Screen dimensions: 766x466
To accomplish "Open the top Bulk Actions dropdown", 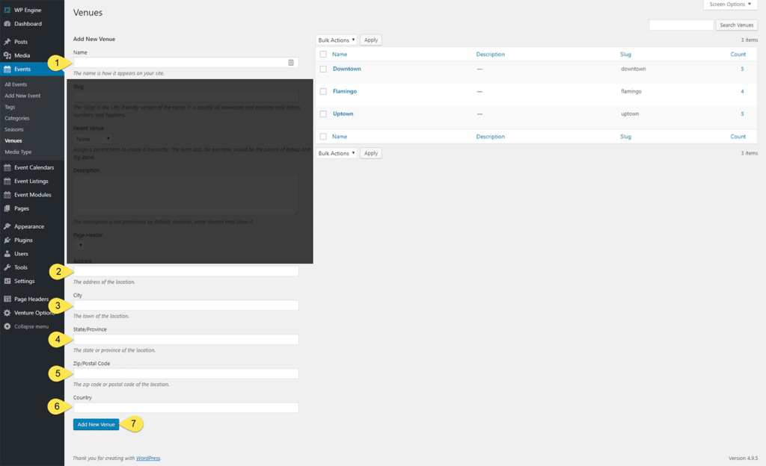I will [336, 40].
